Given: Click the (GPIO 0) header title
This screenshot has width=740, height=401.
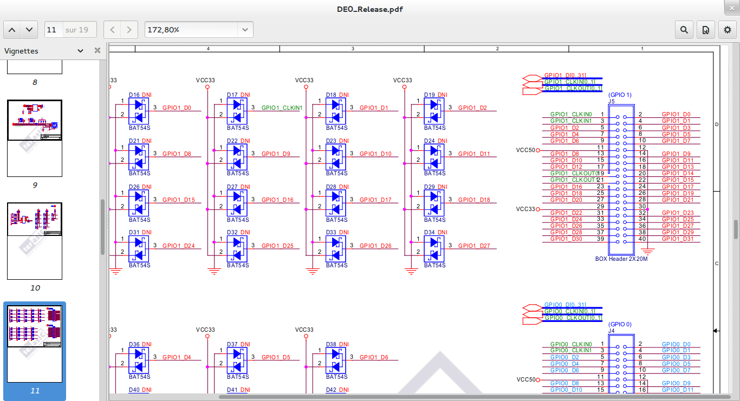Looking at the screenshot, I should coord(620,324).
